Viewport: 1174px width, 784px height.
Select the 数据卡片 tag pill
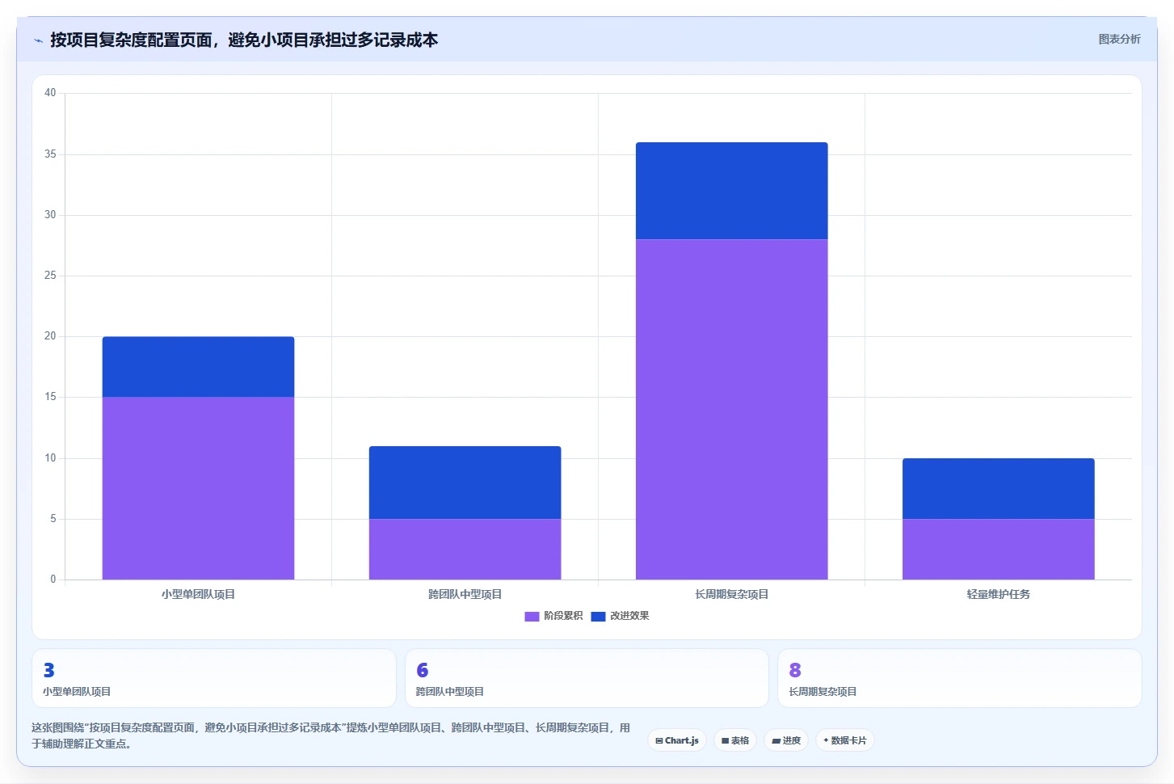[x=845, y=740]
